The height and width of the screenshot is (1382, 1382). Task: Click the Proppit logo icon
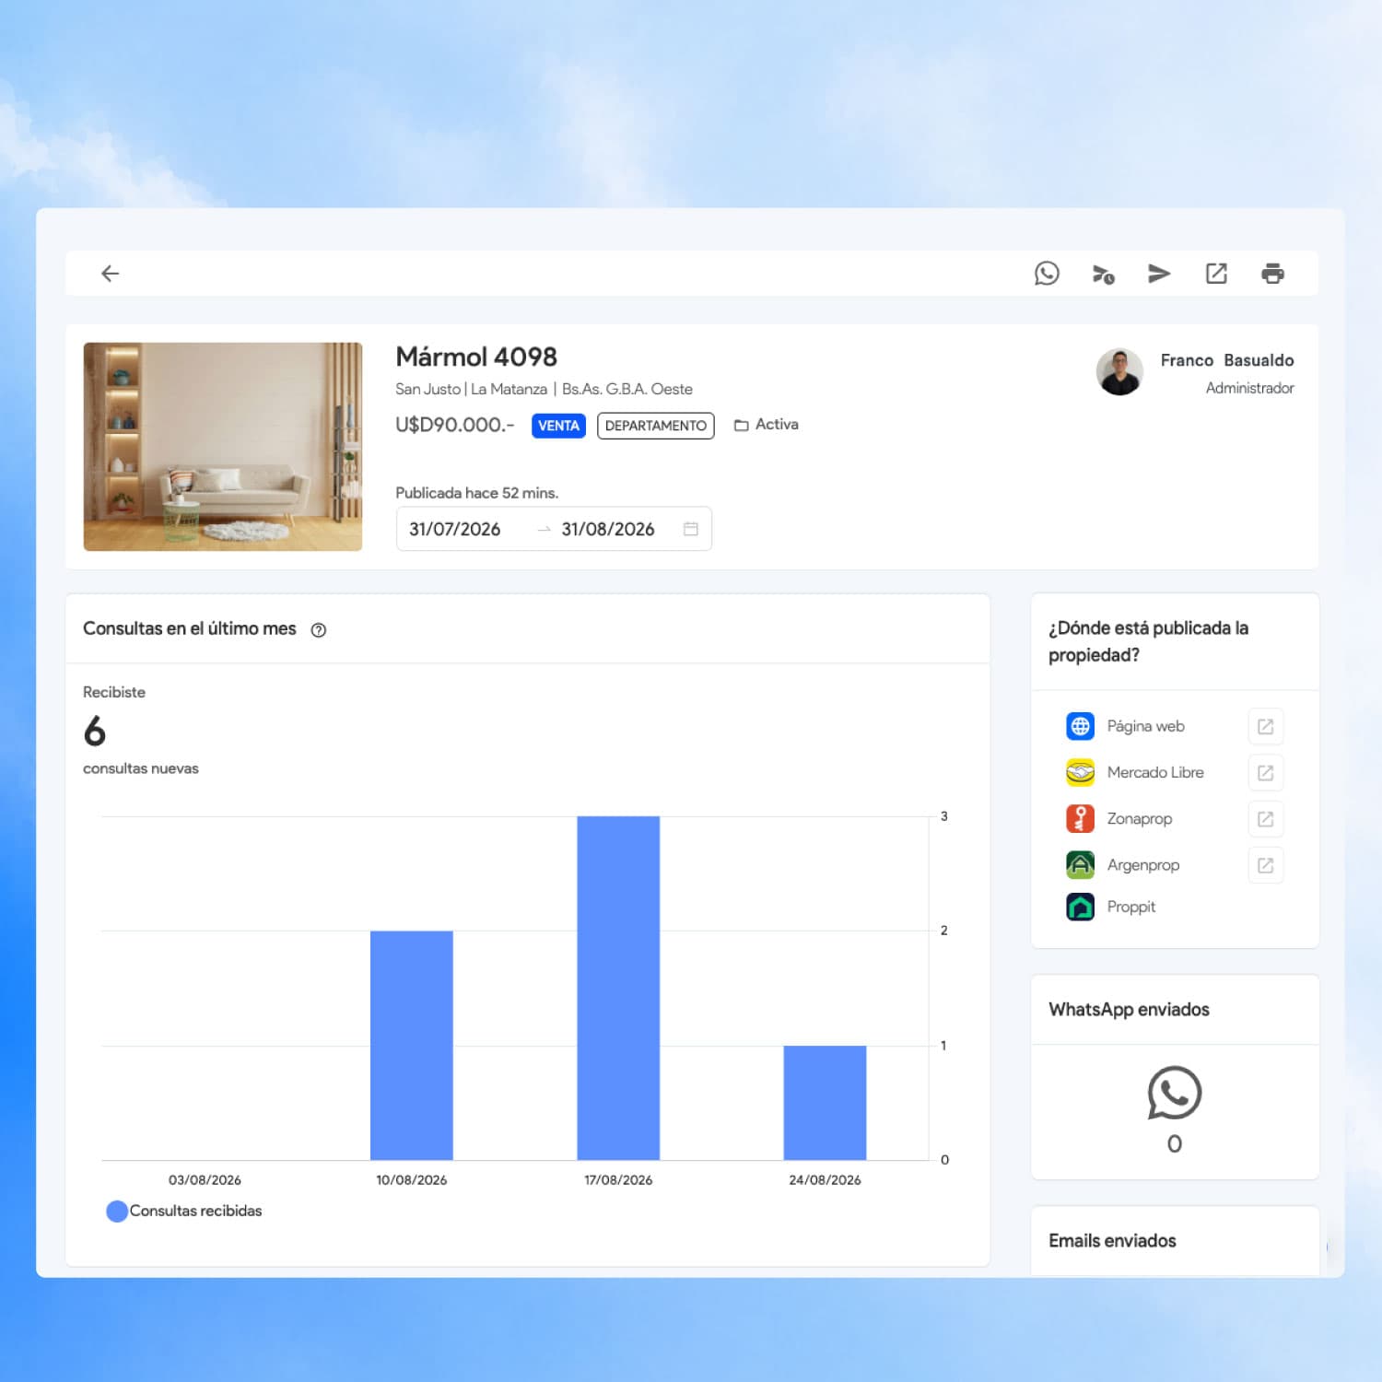[x=1080, y=907]
